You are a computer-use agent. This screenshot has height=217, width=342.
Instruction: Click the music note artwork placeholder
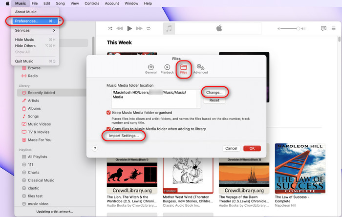coord(169,28)
